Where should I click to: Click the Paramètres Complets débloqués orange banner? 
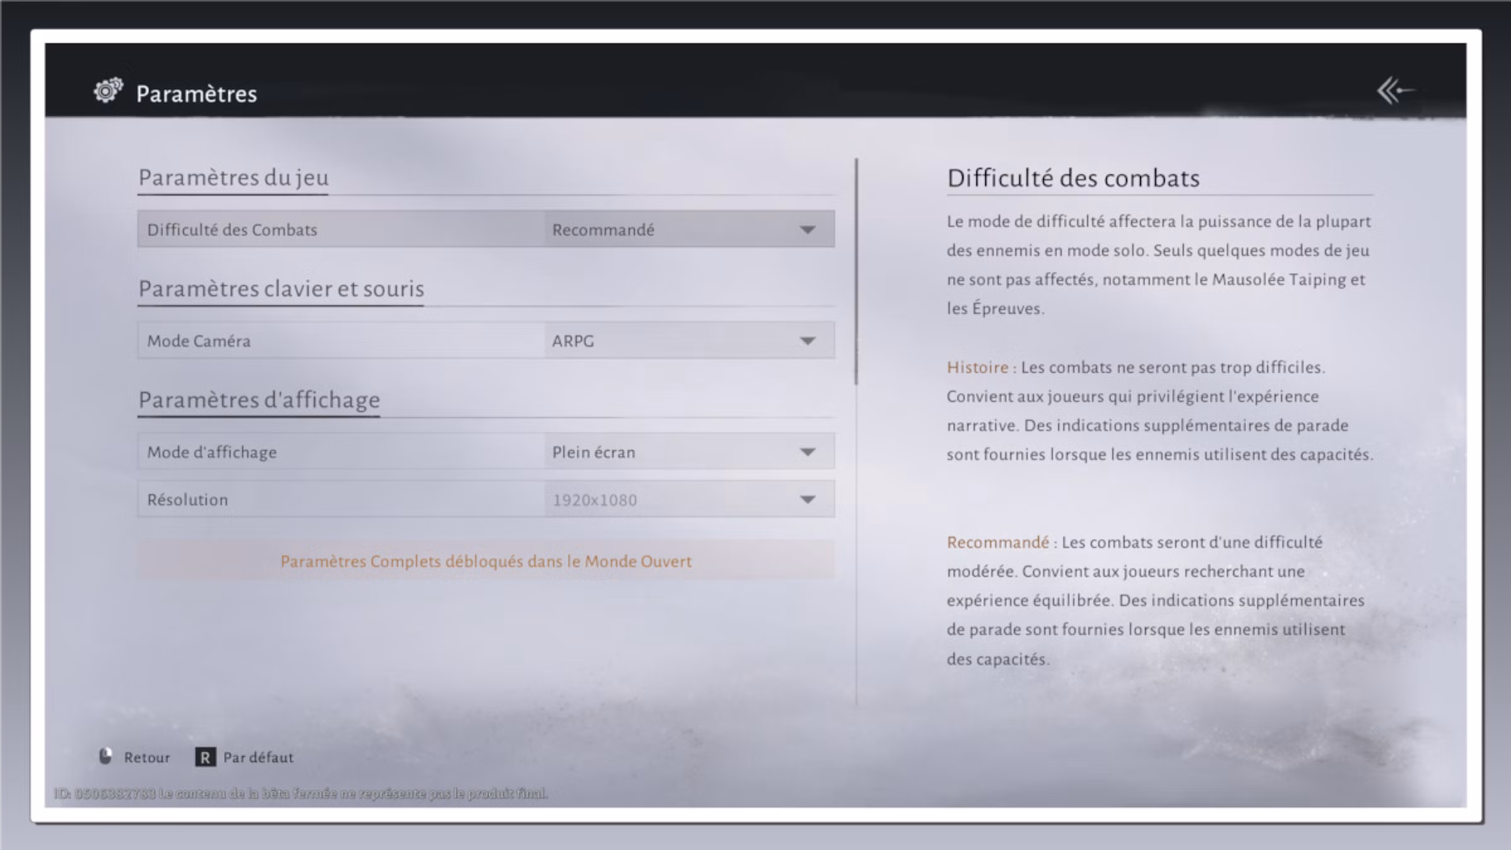tap(486, 560)
